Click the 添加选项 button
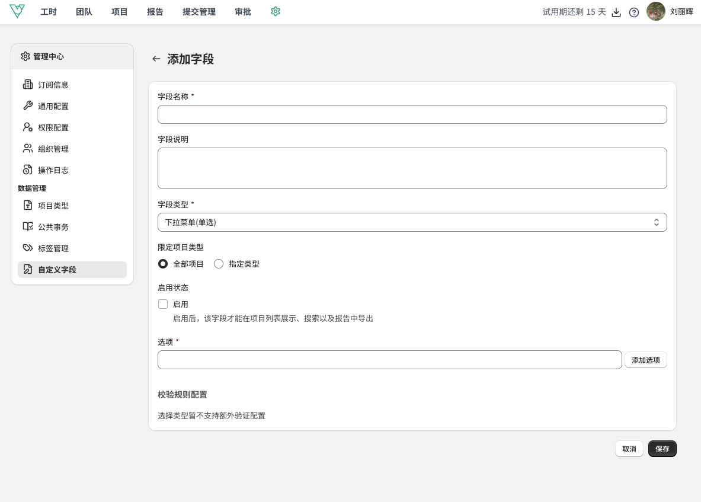 point(645,360)
